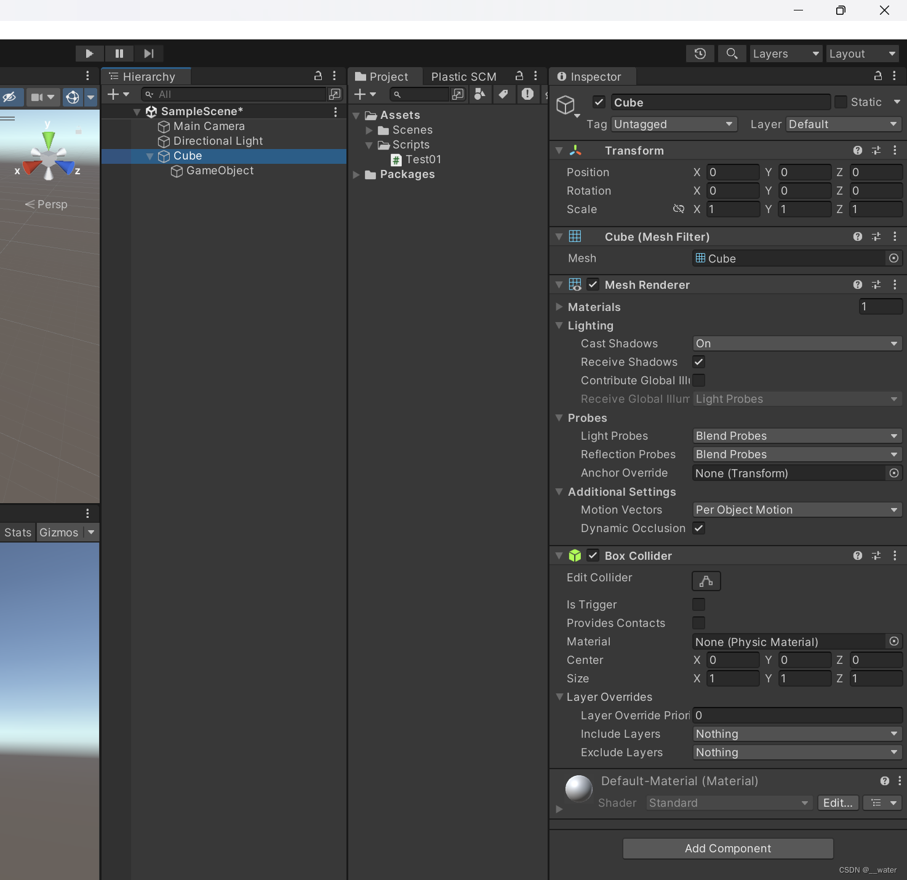
Task: Click the Add Component button
Action: point(727,849)
